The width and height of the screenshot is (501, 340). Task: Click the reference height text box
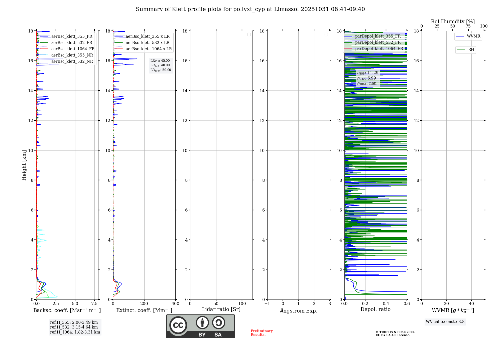coord(75,327)
